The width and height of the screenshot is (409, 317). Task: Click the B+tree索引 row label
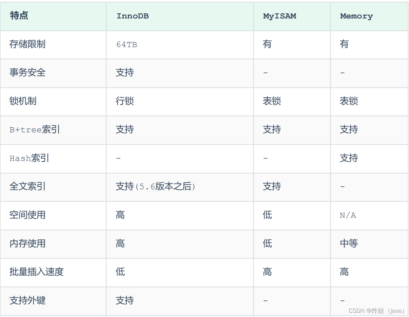(35, 129)
